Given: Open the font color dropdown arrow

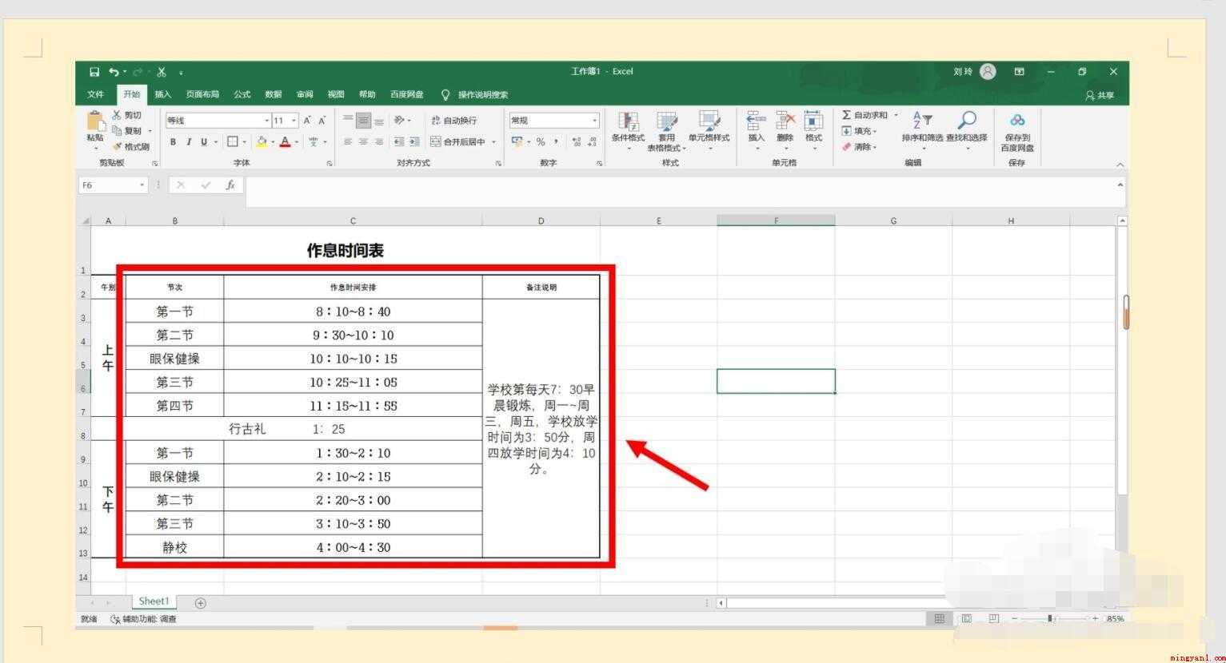Looking at the screenshot, I should tap(296, 142).
